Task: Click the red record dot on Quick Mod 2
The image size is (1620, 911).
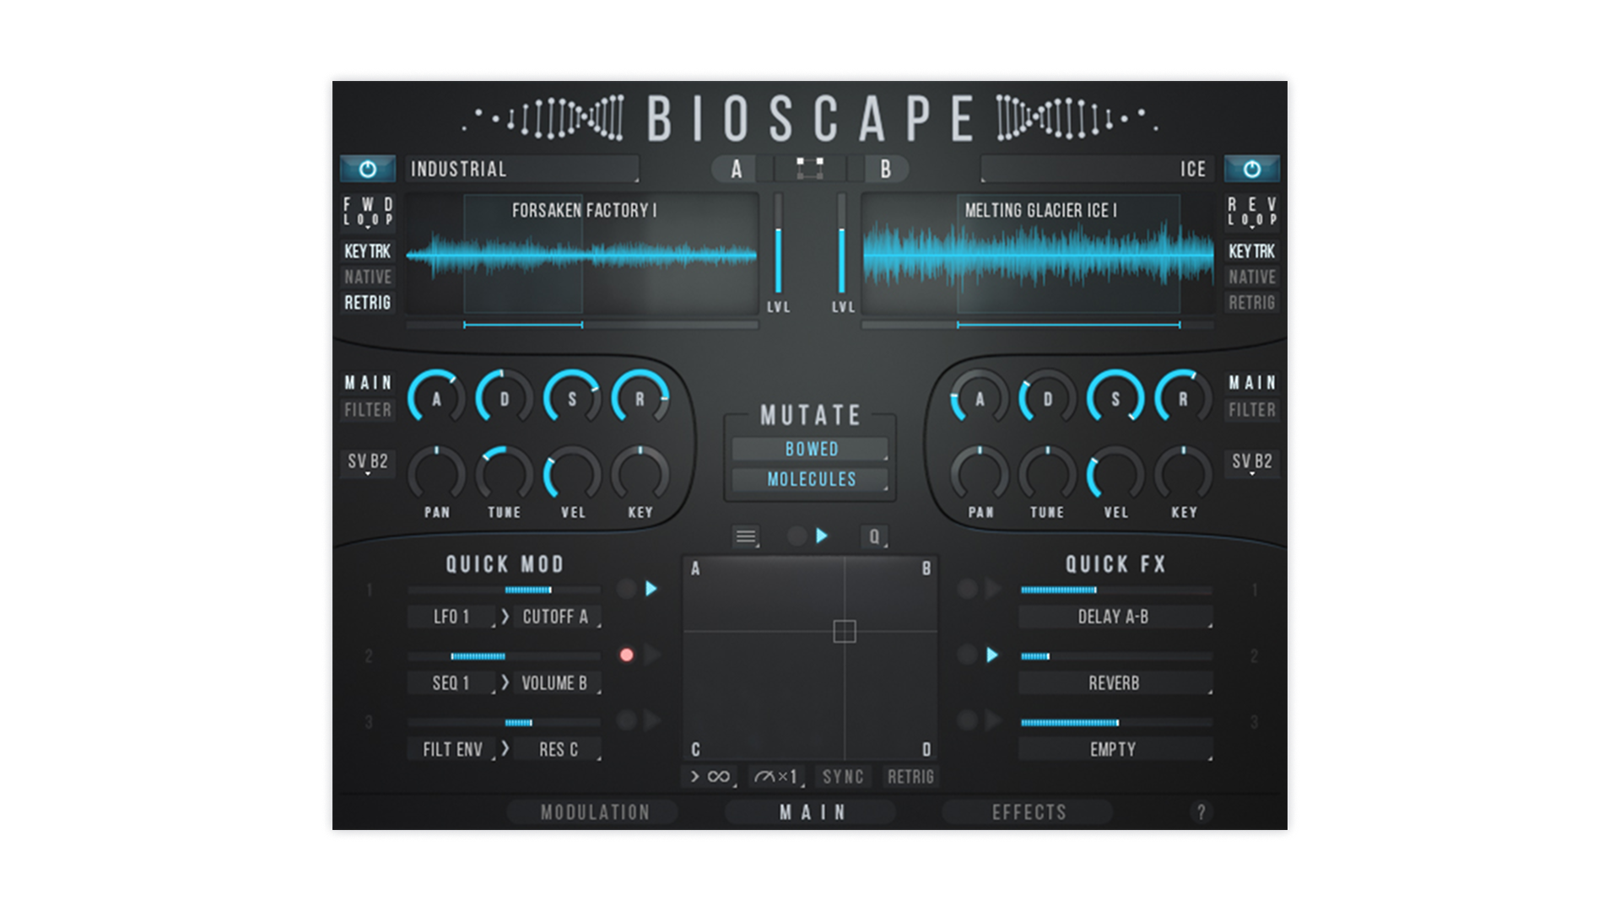Action: (x=626, y=655)
